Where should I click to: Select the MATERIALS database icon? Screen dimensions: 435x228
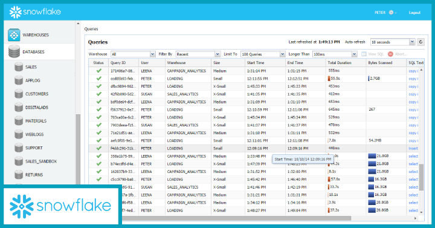pyautogui.click(x=19, y=121)
